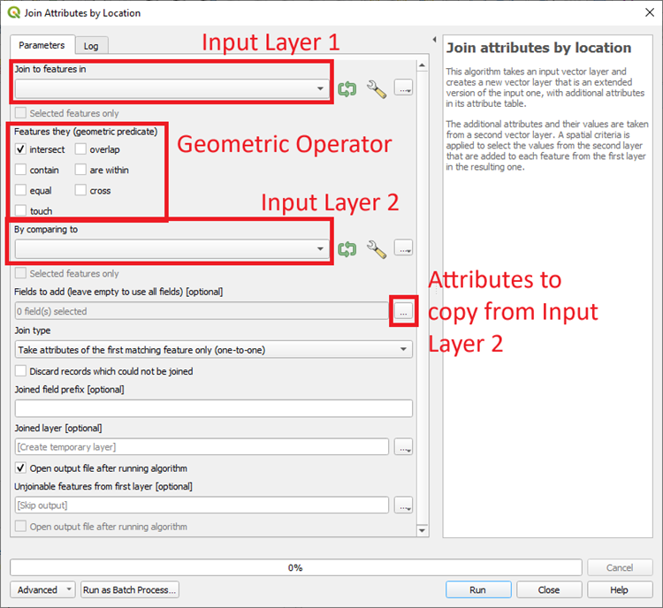The height and width of the screenshot is (608, 663).
Task: Open advanced options wrench for Join to features
Action: (376, 89)
